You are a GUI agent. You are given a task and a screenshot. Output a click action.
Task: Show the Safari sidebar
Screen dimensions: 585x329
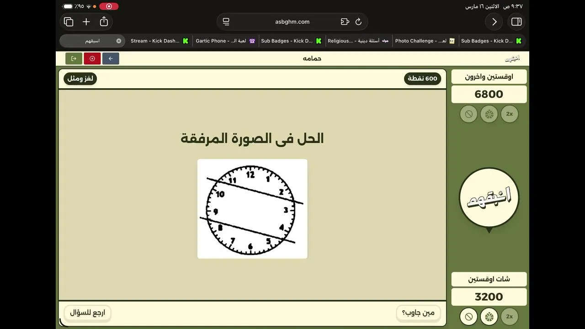516,21
